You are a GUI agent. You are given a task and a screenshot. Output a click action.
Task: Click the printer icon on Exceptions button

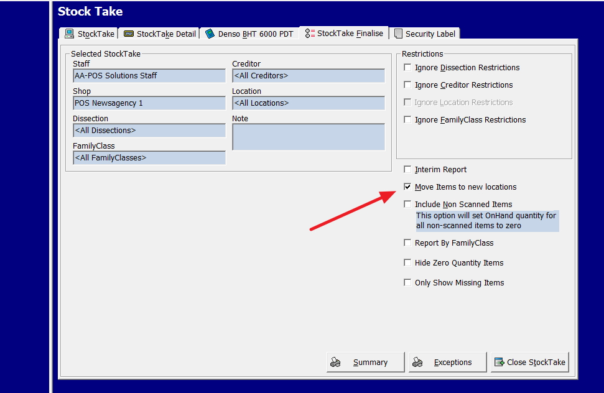[x=417, y=362]
